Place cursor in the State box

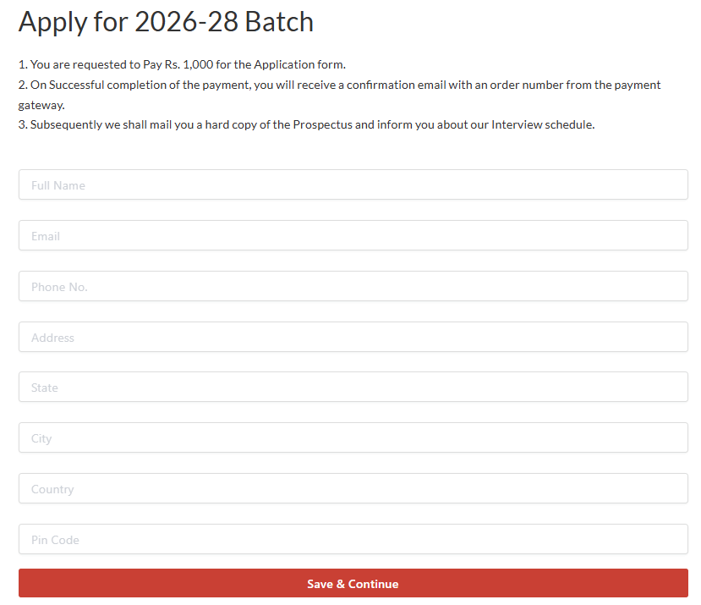click(353, 387)
